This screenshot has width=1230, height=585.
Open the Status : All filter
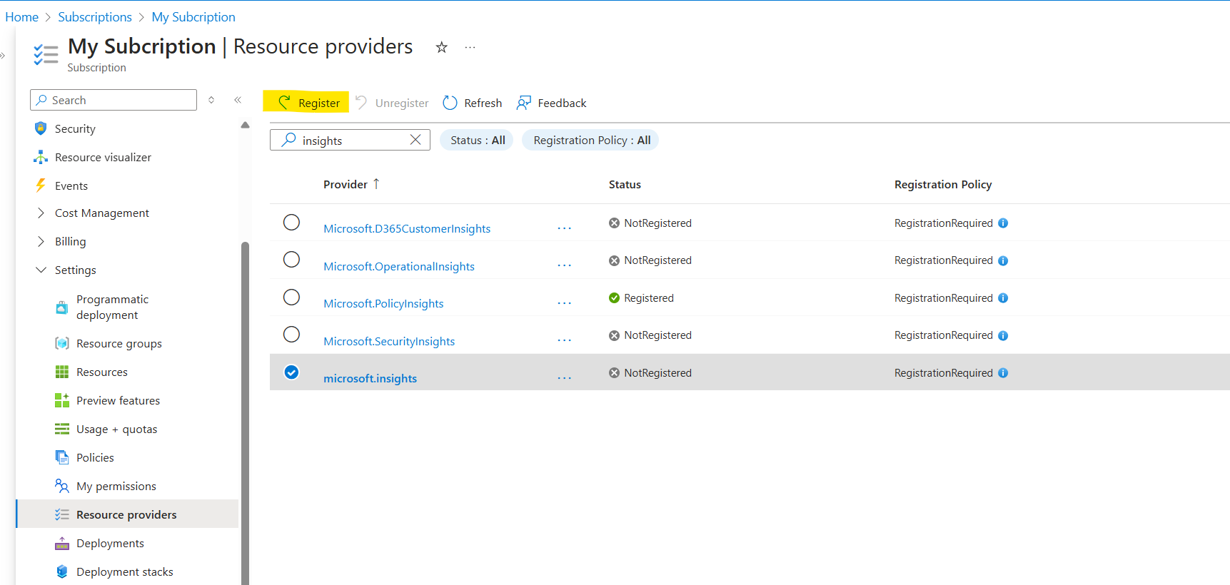pyautogui.click(x=477, y=140)
